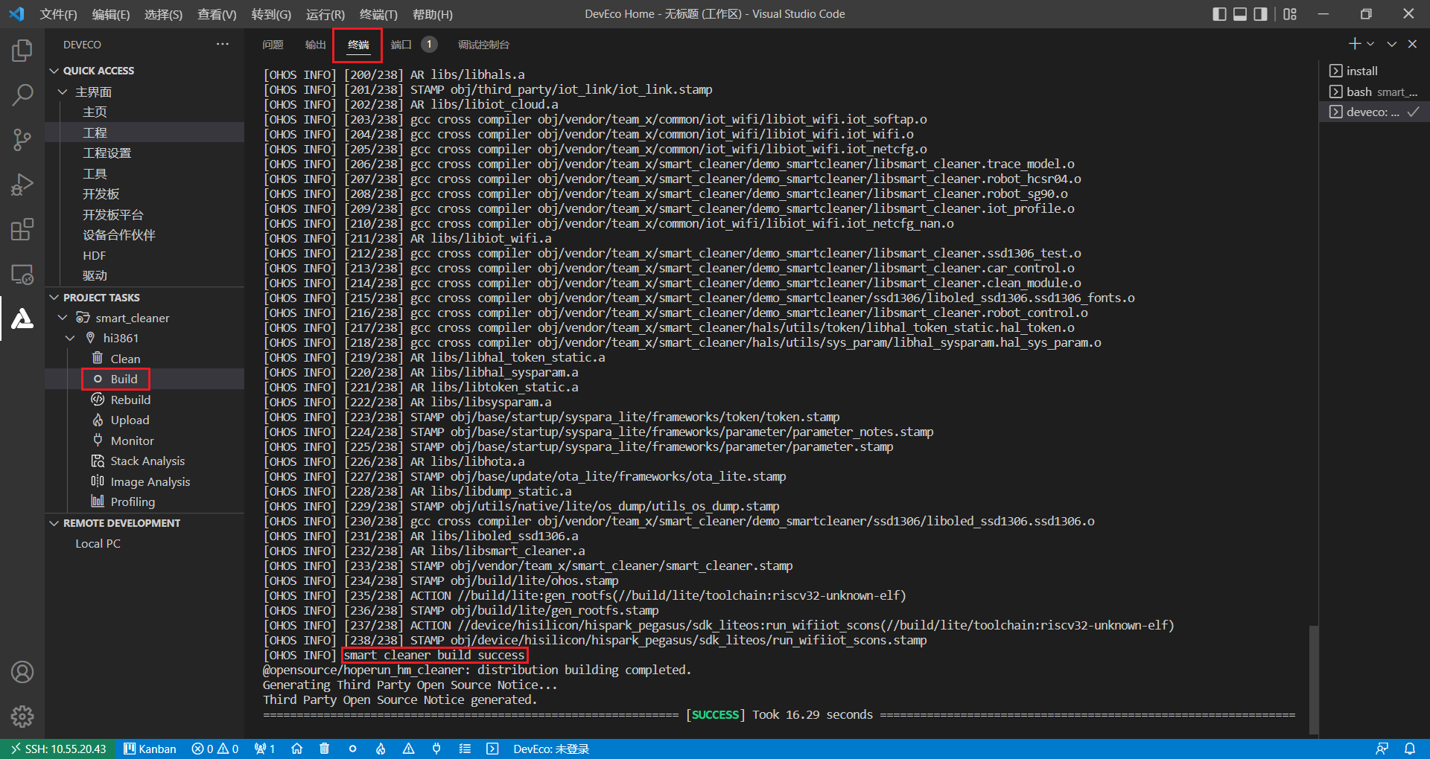This screenshot has height=759, width=1430.
Task: Toggle primary side bar visibility
Action: 1219,14
